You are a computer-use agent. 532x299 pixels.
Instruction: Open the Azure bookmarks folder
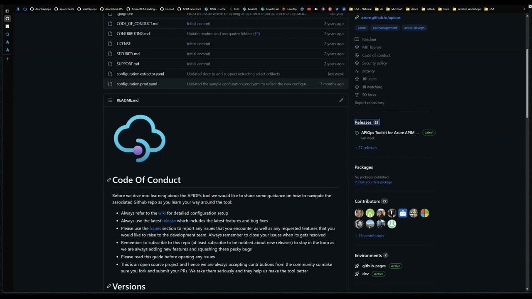tap(412, 9)
